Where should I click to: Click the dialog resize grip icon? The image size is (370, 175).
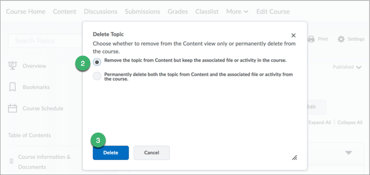pyautogui.click(x=294, y=157)
